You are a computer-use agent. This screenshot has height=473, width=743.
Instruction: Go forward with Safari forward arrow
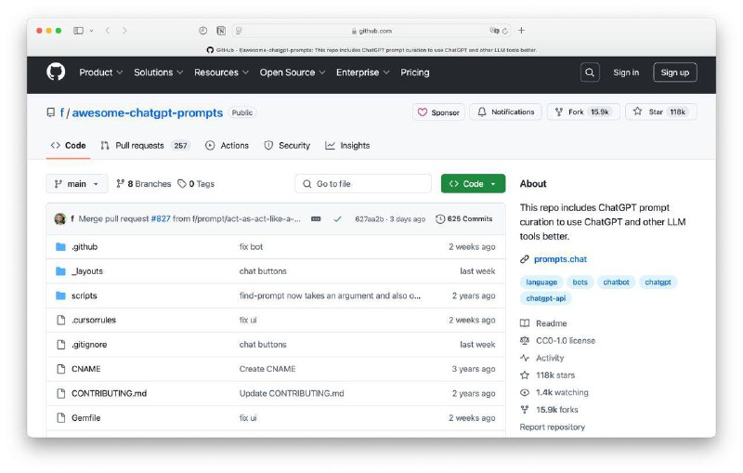(x=124, y=31)
